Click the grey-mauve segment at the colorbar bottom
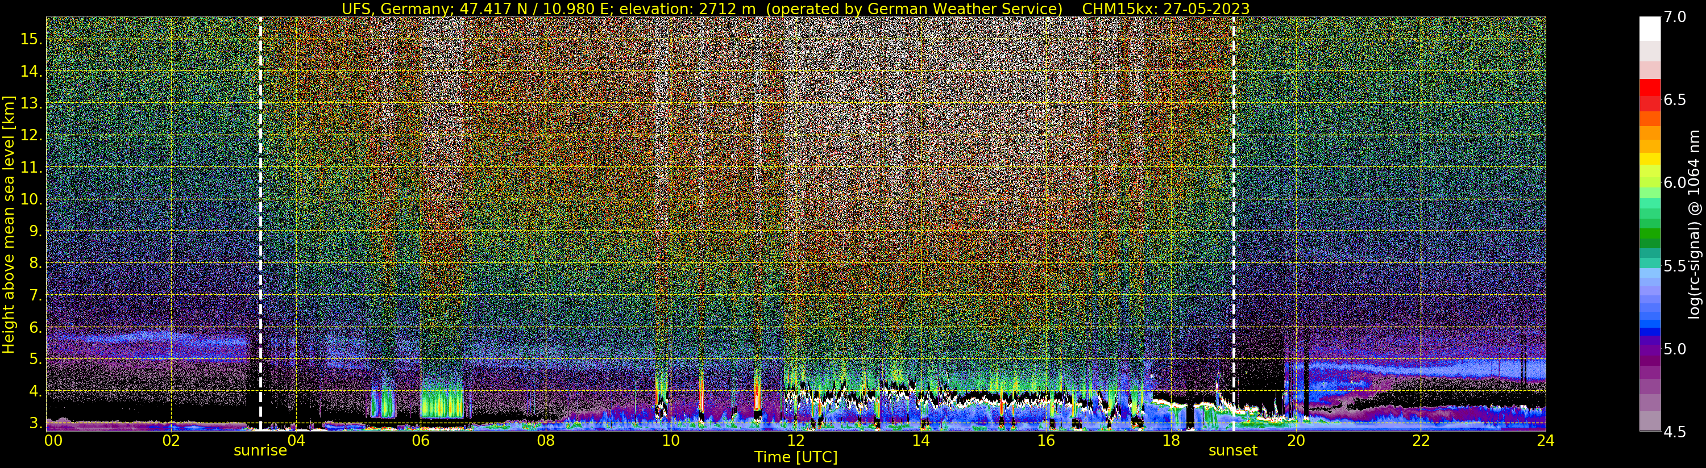The image size is (1706, 468). 1650,421
